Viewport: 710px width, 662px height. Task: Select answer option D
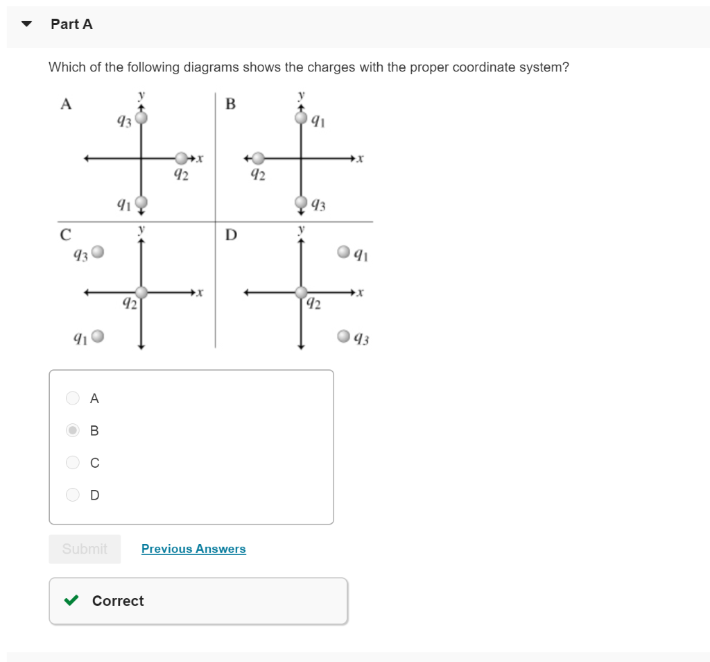point(72,495)
